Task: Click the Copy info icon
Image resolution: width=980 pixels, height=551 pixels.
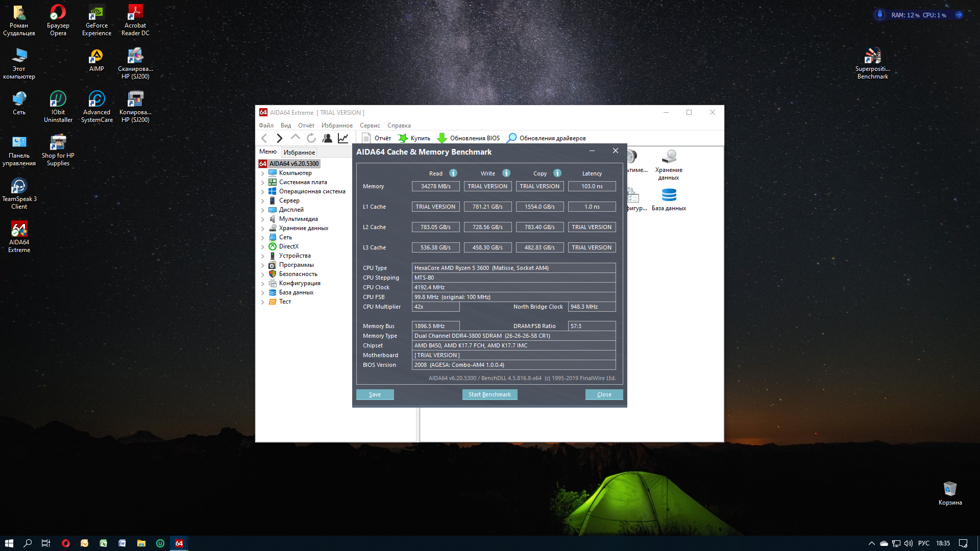Action: (x=557, y=173)
